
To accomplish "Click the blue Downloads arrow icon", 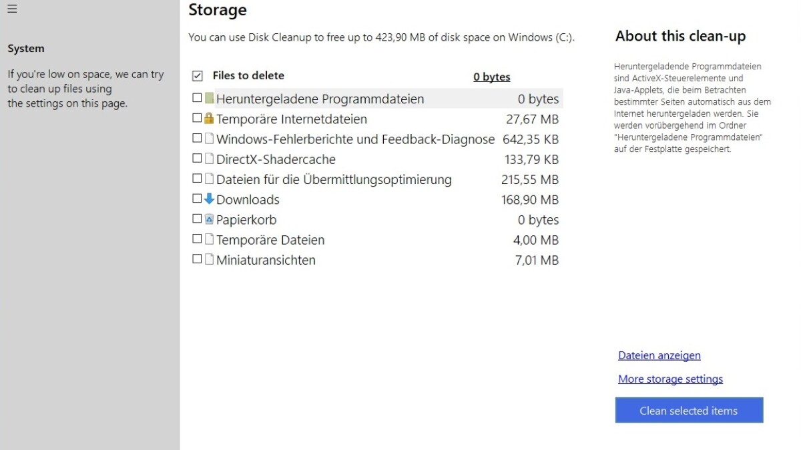I will (209, 199).
